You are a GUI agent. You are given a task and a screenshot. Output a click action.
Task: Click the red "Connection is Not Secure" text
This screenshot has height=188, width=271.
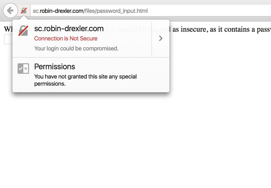tap(66, 39)
